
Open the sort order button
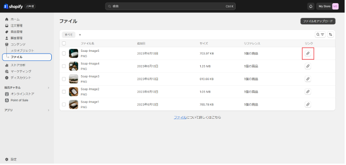click(330, 34)
